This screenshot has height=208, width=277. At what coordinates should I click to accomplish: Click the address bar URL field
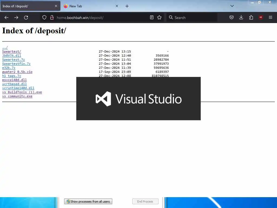pos(103,18)
